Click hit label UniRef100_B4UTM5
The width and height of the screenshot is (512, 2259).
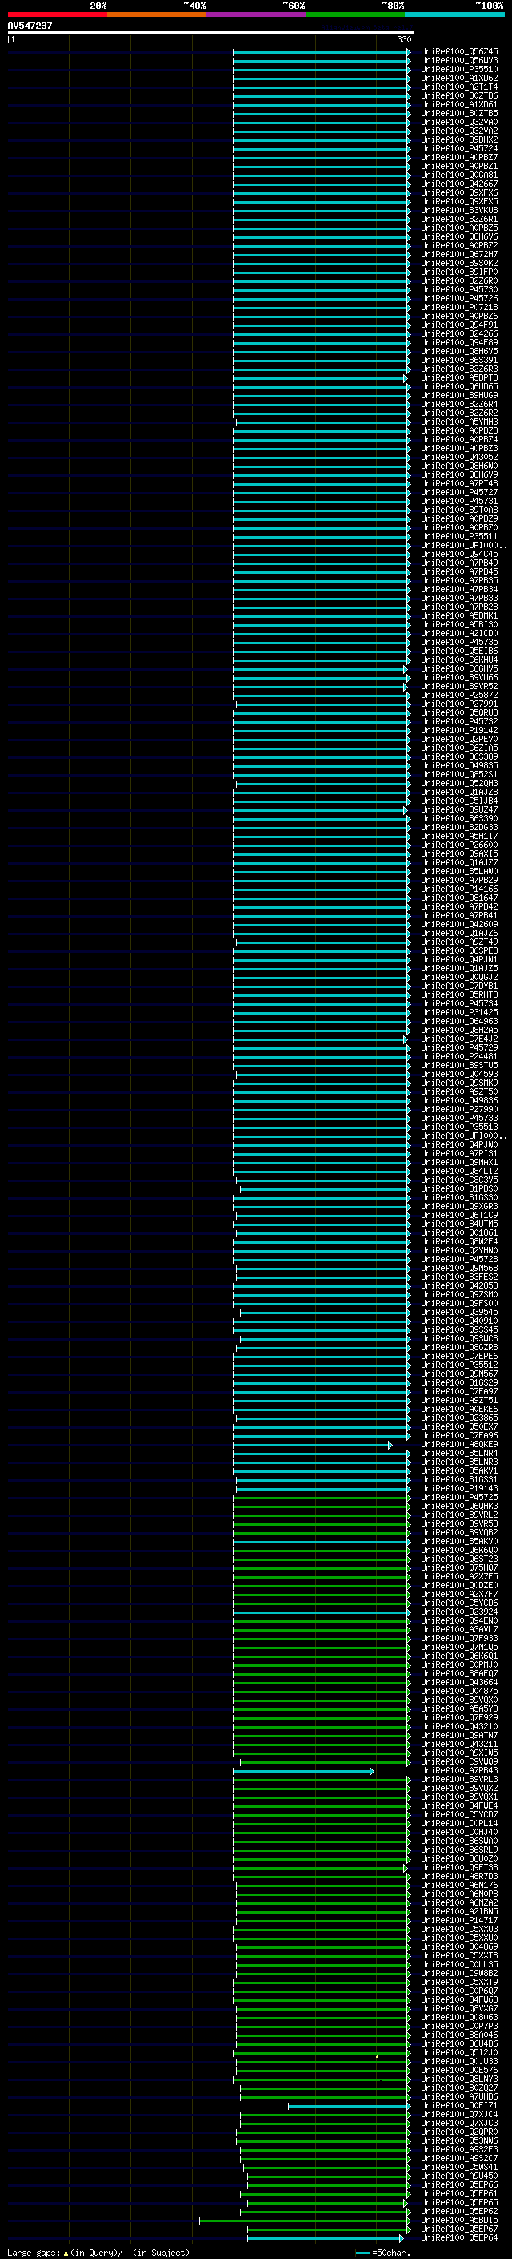[458, 1224]
